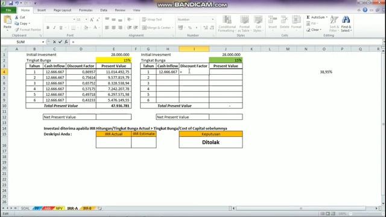386x217 pixels.
Task: Switch to the View tab
Action: (137, 10)
